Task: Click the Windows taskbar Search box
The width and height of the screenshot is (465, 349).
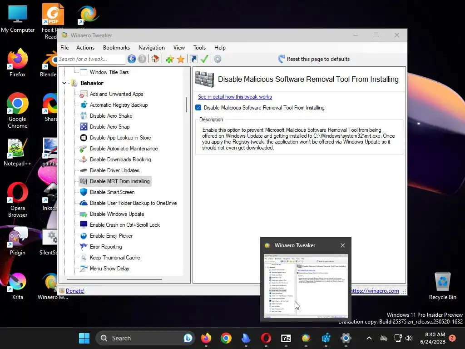Action: coord(145,338)
